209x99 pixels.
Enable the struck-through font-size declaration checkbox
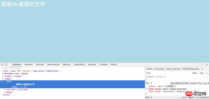pyautogui.click(x=147, y=89)
